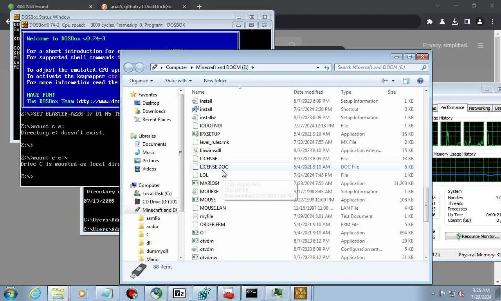Open the Share with dropdown menu
Viewport: 501px width, 301px height.
pyautogui.click(x=178, y=81)
